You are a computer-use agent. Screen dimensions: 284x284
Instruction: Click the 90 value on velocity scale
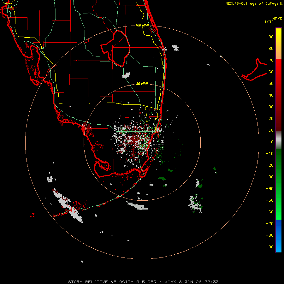point(271,37)
